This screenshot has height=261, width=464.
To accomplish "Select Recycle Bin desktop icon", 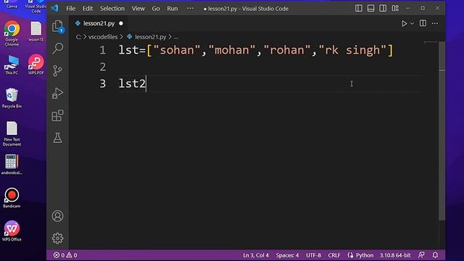I will coord(12,98).
